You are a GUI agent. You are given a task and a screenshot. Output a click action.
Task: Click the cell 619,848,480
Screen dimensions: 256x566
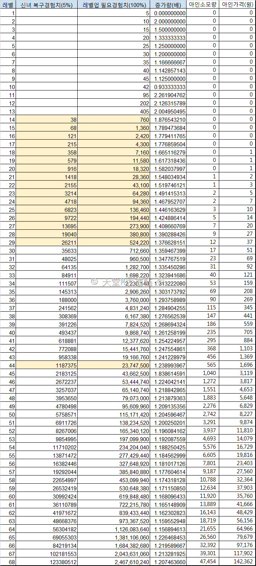click(x=114, y=496)
